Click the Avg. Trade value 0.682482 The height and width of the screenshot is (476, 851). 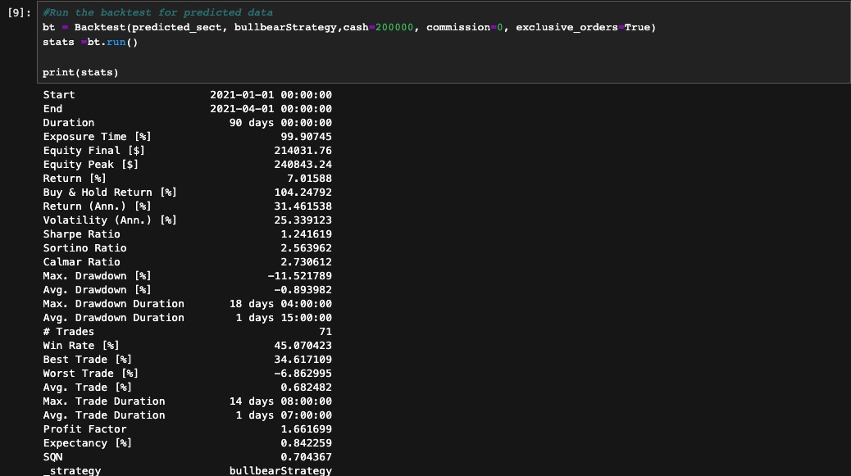[x=306, y=388]
